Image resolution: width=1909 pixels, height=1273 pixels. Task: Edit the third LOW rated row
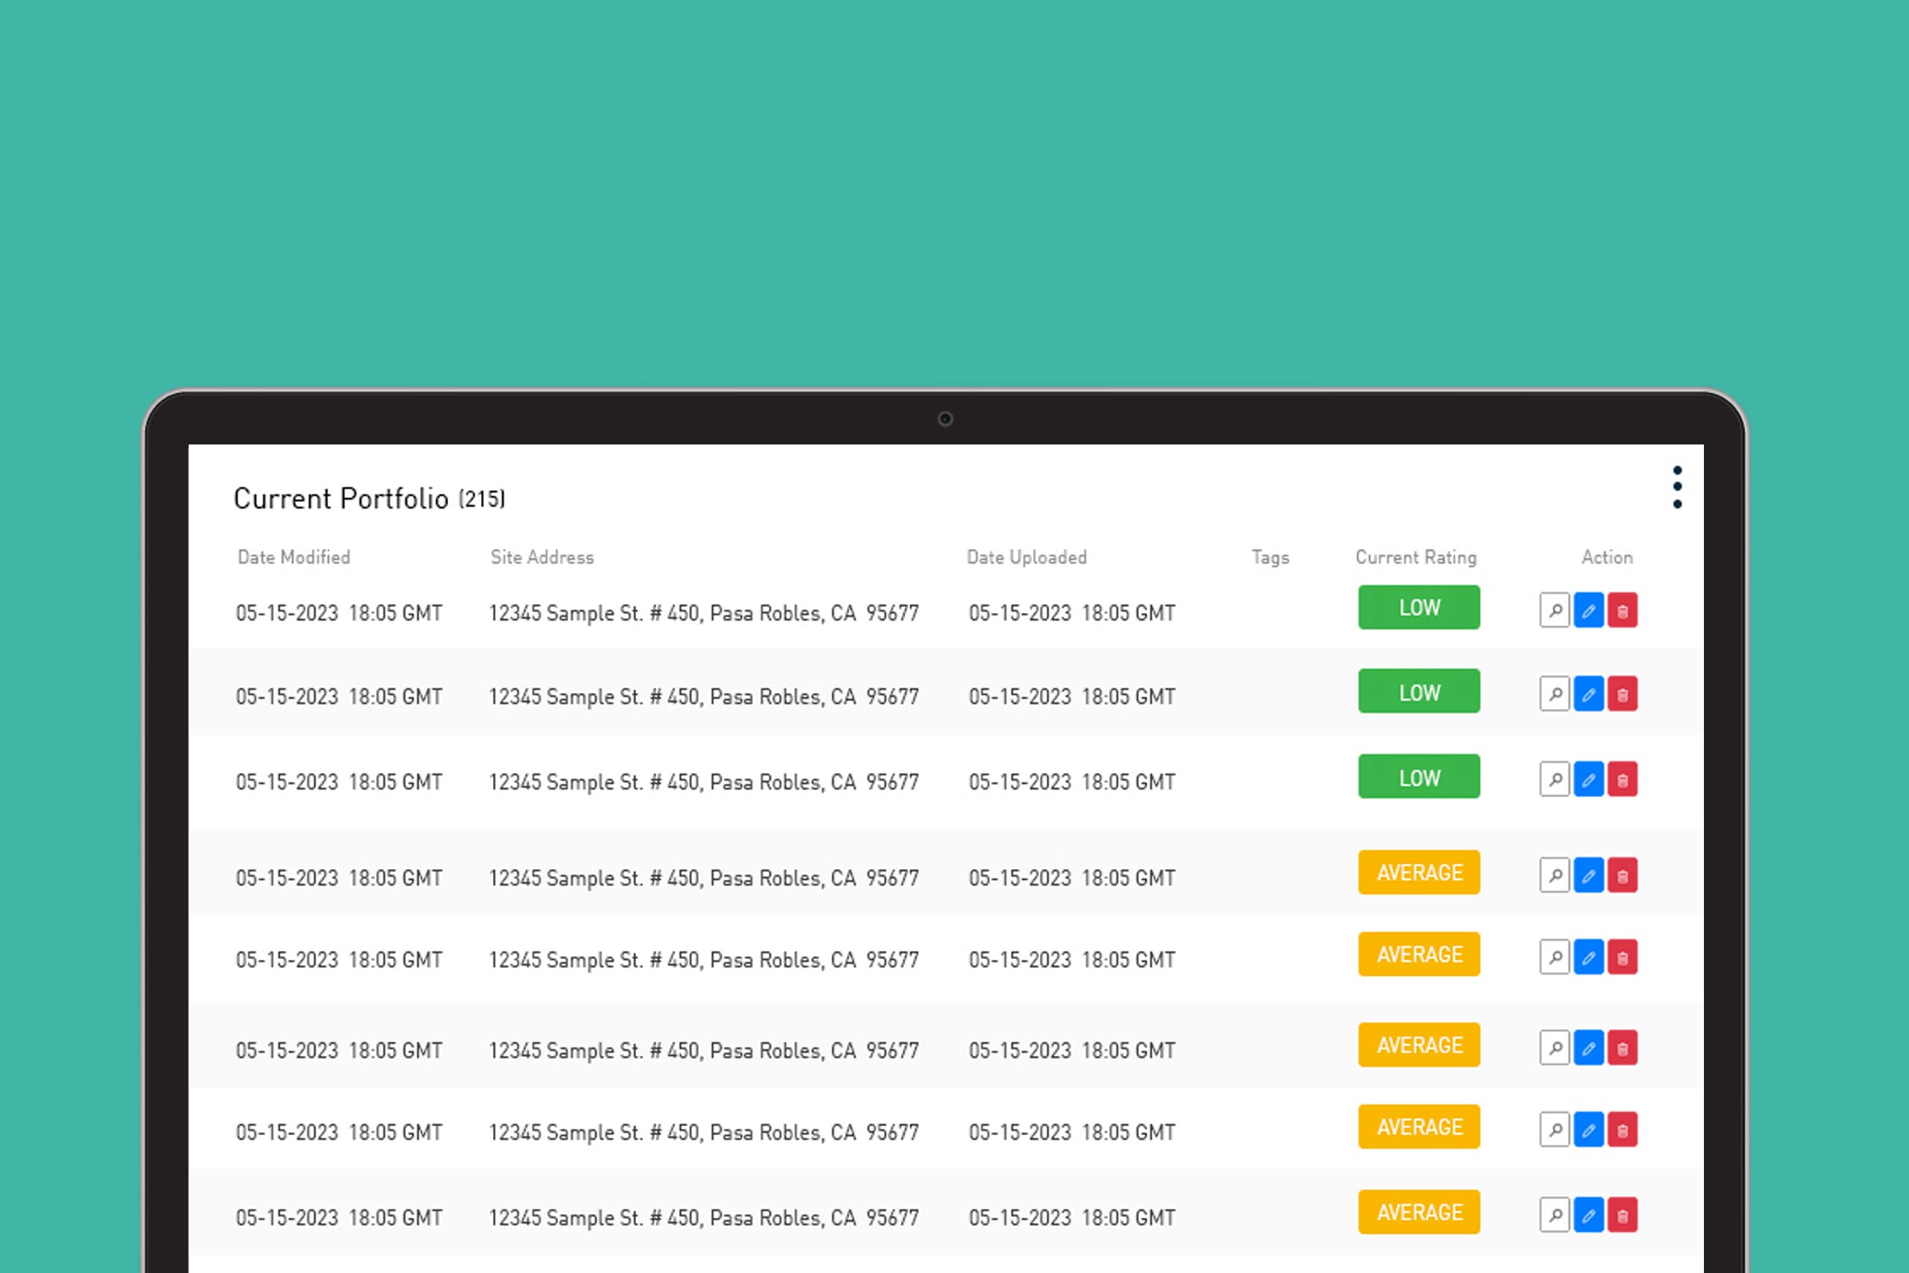1588,779
